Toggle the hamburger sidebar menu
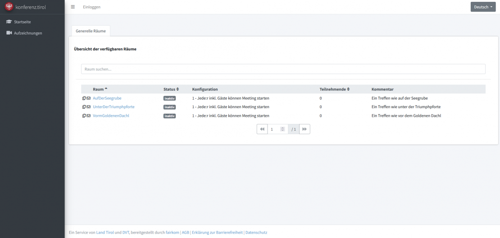 73,7
